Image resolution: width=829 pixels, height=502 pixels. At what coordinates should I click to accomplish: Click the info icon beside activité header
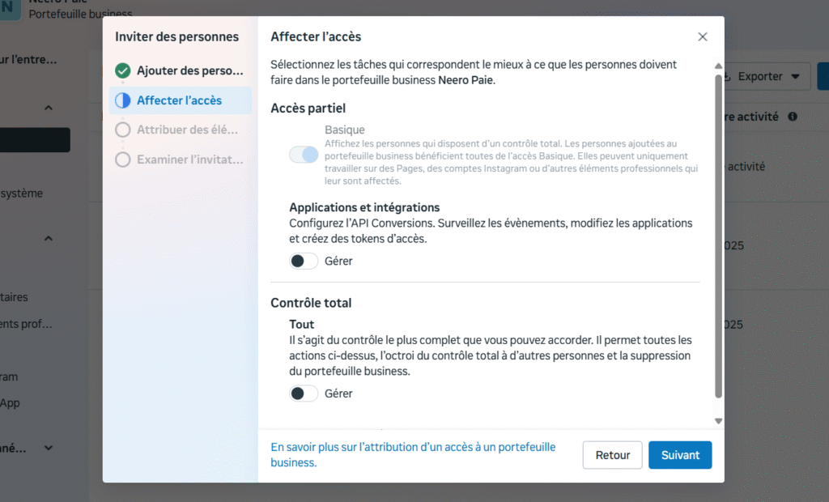click(x=793, y=117)
